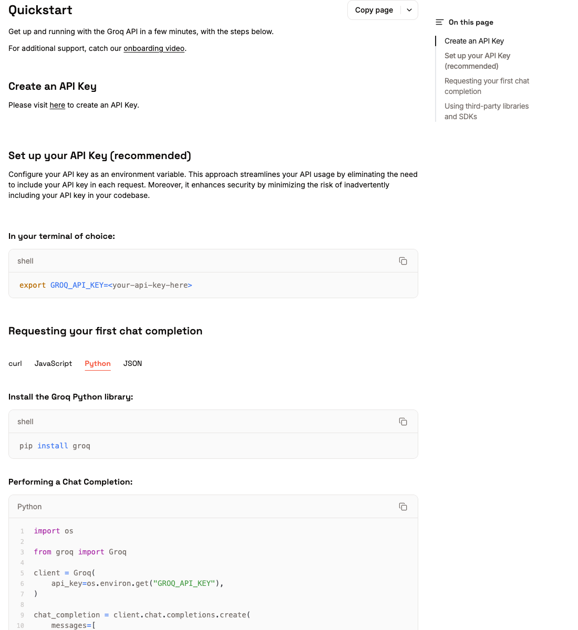Click the api_key=os.environ.get code line
Screen dimensions: 578x630
pyautogui.click(x=137, y=583)
